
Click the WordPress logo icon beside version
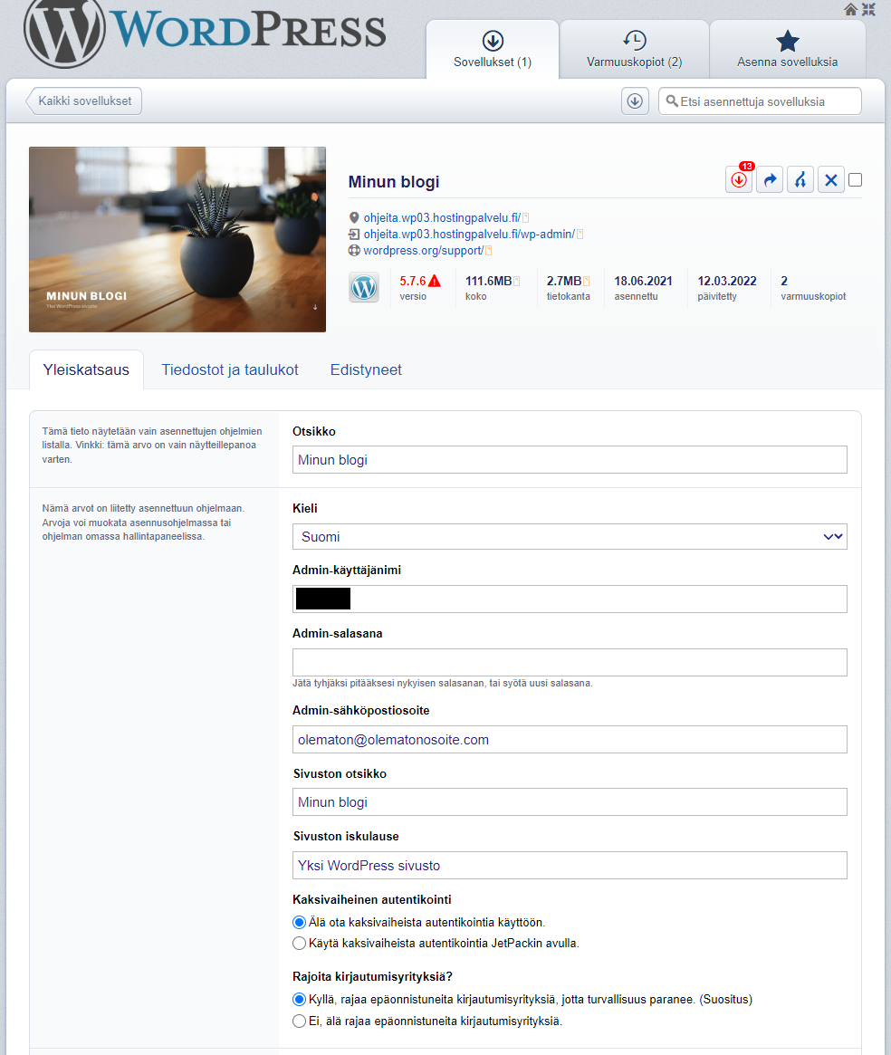[364, 287]
